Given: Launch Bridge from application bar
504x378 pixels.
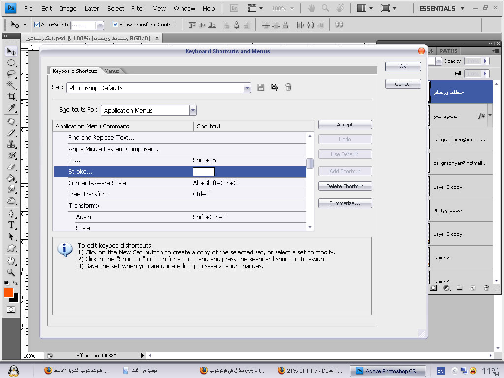Looking at the screenshot, I should [x=234, y=9].
